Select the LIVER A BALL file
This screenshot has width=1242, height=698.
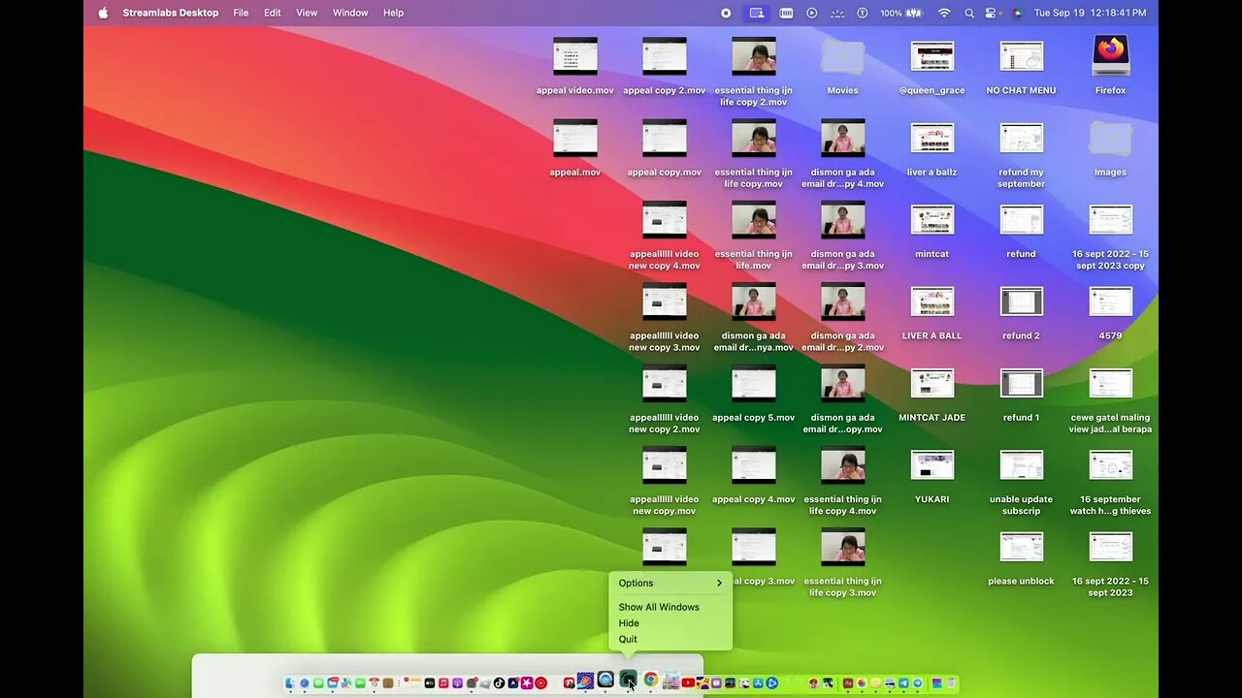coord(932,301)
